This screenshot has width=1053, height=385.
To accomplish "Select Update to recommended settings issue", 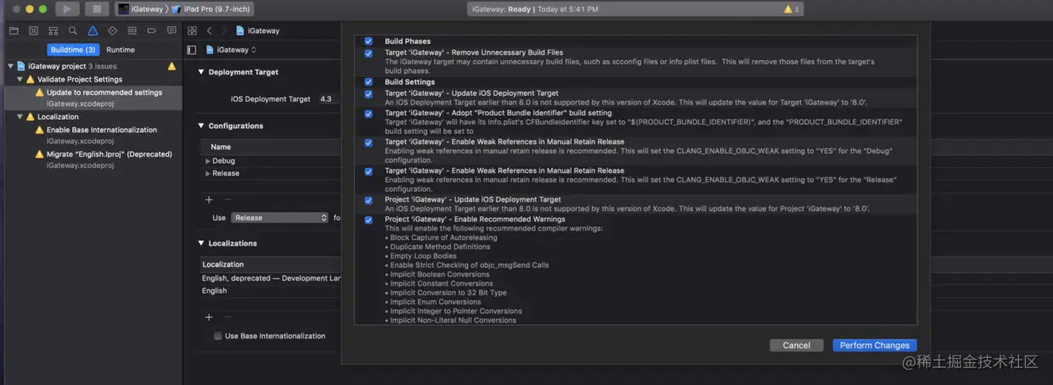I will coord(92,98).
